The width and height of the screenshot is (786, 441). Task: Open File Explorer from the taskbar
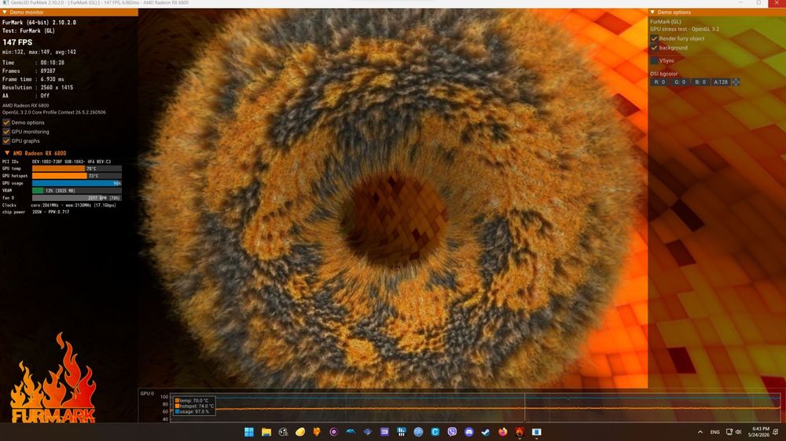[266, 432]
